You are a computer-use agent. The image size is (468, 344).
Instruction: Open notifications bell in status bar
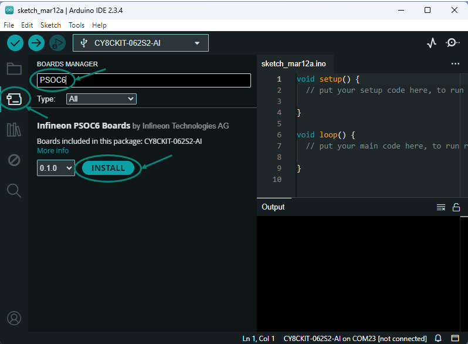[438, 338]
